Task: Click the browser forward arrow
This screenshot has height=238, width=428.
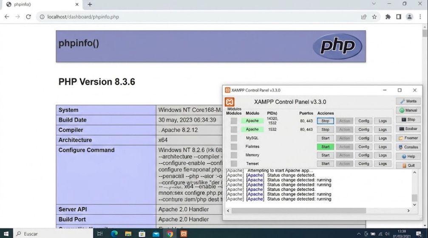Action: coord(17,17)
